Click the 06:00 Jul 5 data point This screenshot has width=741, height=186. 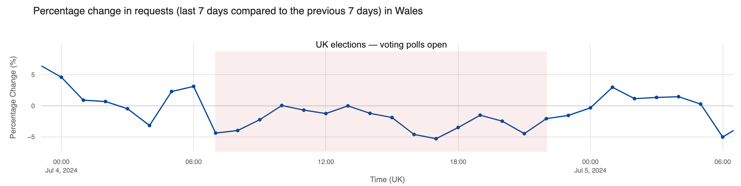[x=723, y=137]
